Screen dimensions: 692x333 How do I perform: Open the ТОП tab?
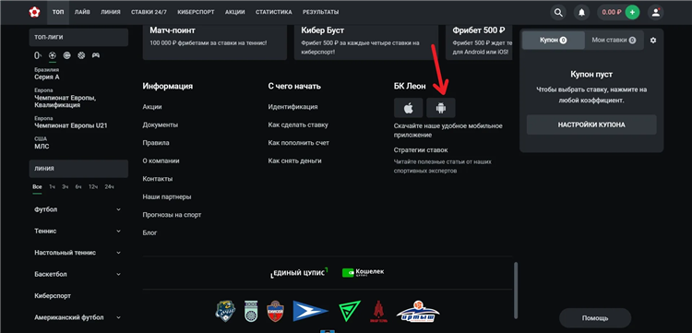tap(58, 12)
